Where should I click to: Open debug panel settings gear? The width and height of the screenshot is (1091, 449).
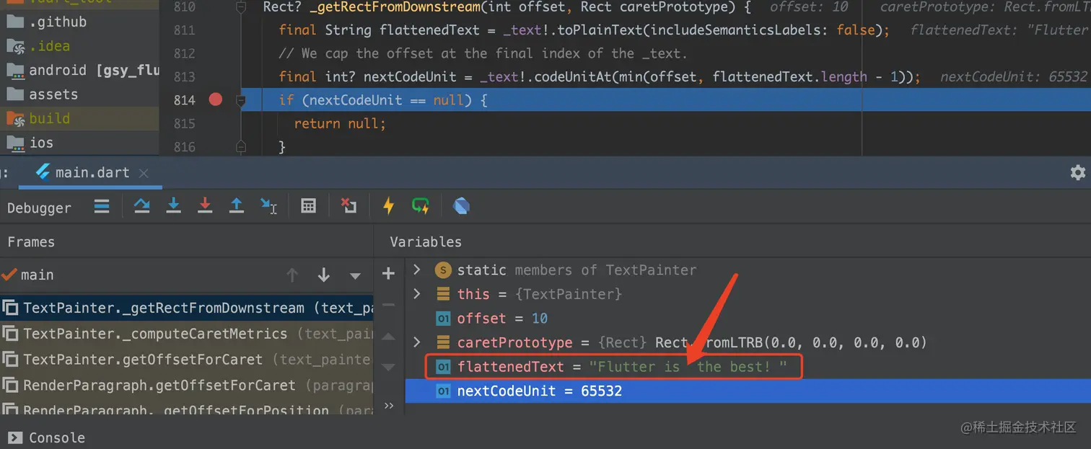pyautogui.click(x=1077, y=172)
